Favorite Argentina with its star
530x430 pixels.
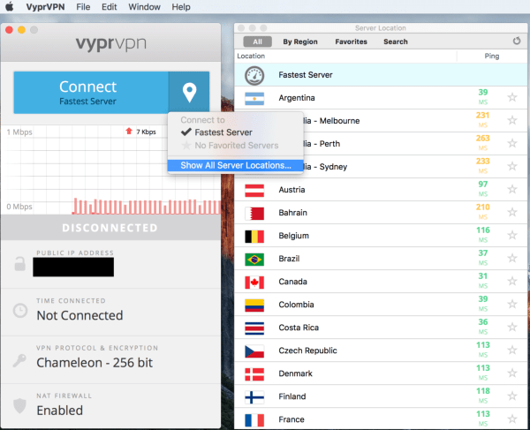[x=512, y=97]
